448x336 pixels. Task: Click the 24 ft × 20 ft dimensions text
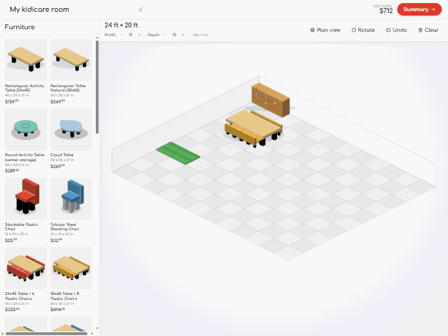coord(121,25)
